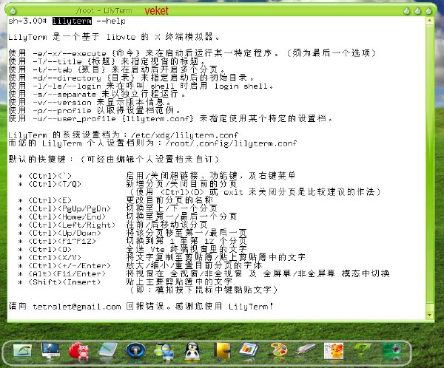This screenshot has height=368, width=444.
Task: Click the "--help" argument text
Action: pos(111,21)
